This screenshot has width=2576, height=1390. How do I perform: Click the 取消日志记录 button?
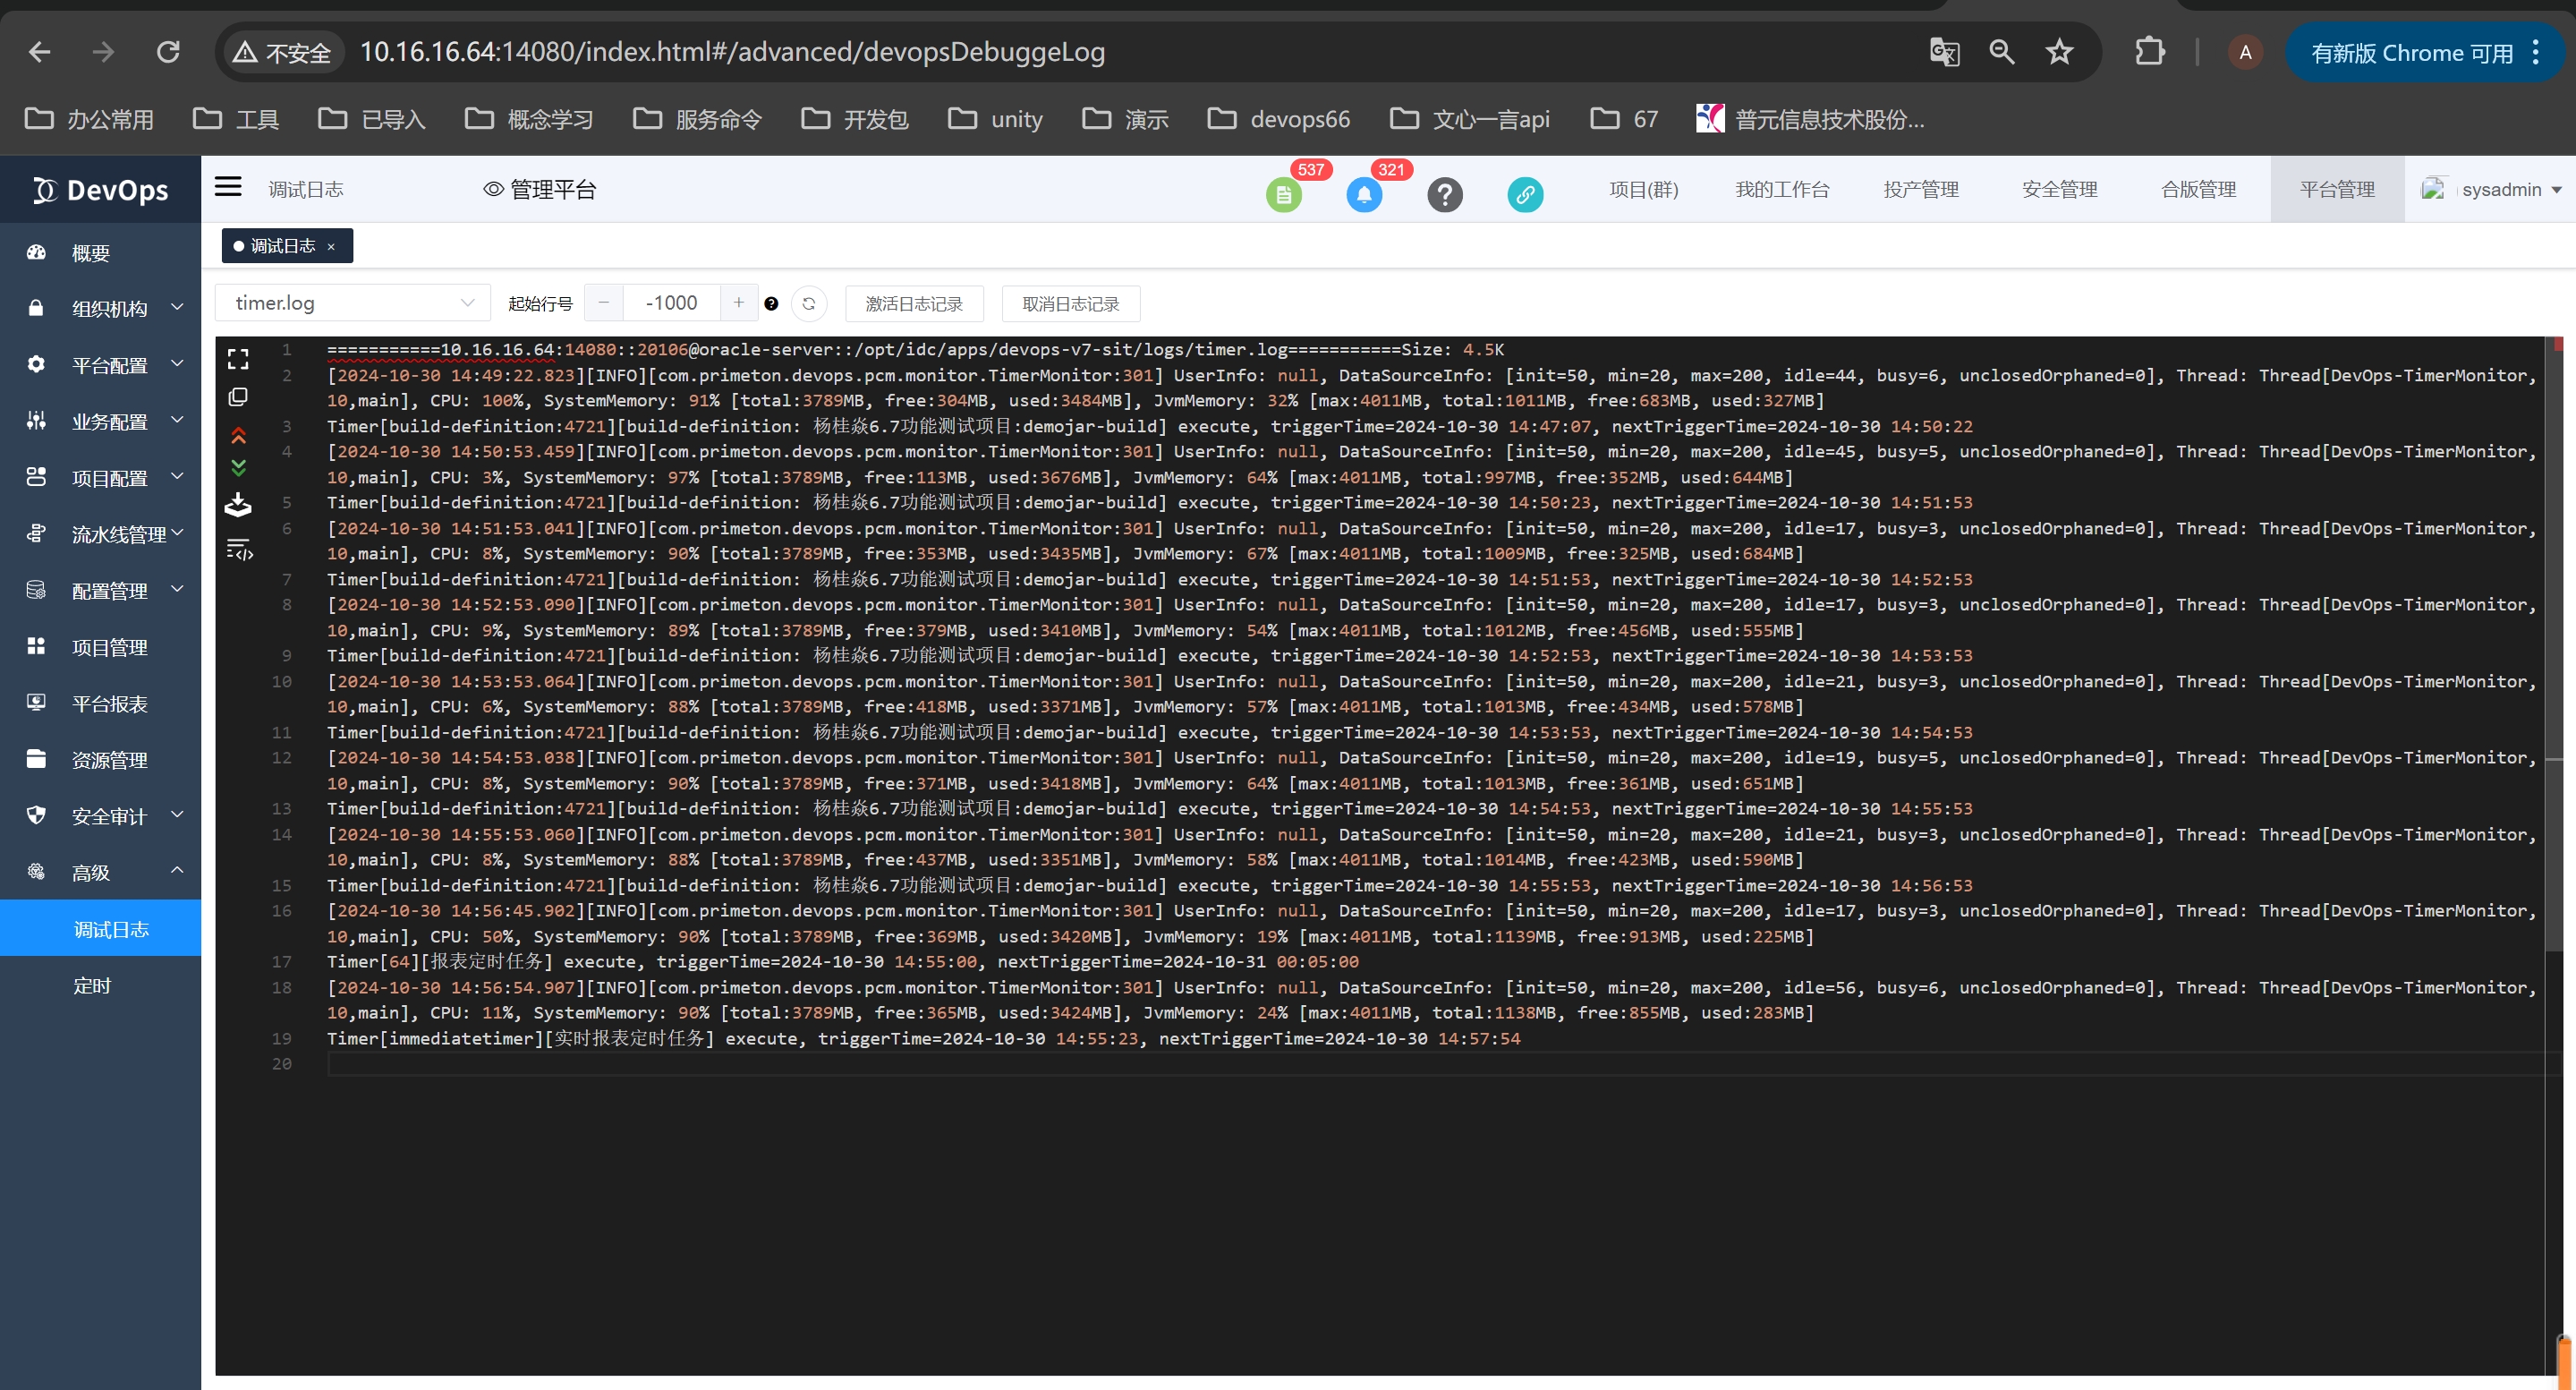coord(1070,303)
